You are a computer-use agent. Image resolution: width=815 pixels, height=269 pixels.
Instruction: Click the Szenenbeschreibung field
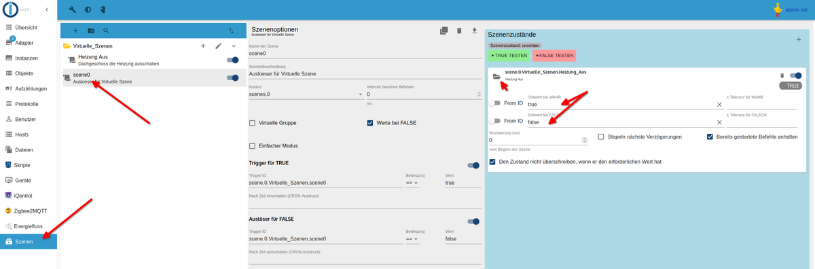365,73
